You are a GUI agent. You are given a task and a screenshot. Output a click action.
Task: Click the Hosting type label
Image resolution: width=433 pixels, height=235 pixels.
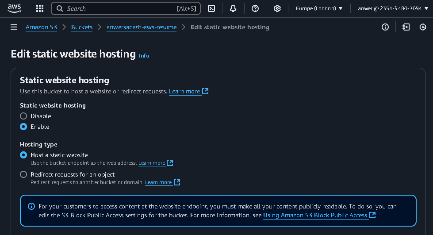point(38,144)
